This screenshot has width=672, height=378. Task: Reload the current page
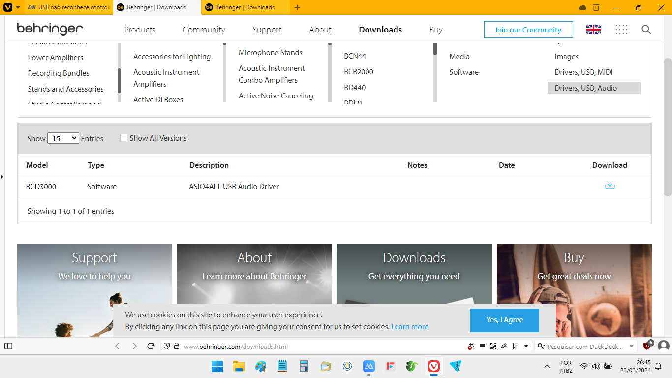[x=151, y=346]
